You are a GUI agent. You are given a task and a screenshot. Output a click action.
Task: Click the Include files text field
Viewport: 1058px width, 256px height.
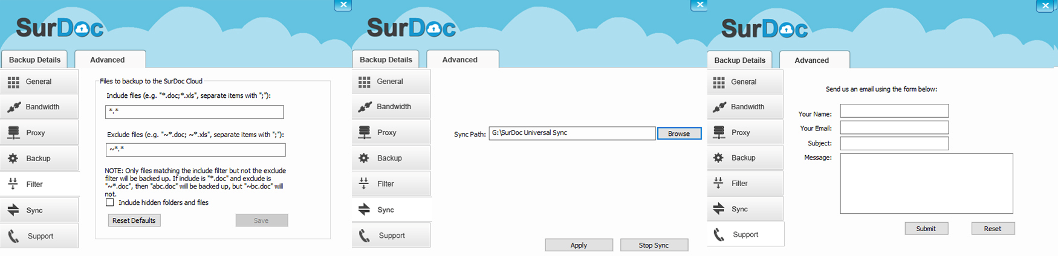(194, 112)
